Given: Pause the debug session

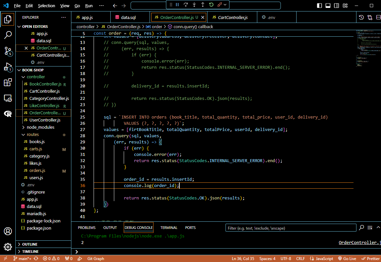Looking at the screenshot, I should 177,5.
